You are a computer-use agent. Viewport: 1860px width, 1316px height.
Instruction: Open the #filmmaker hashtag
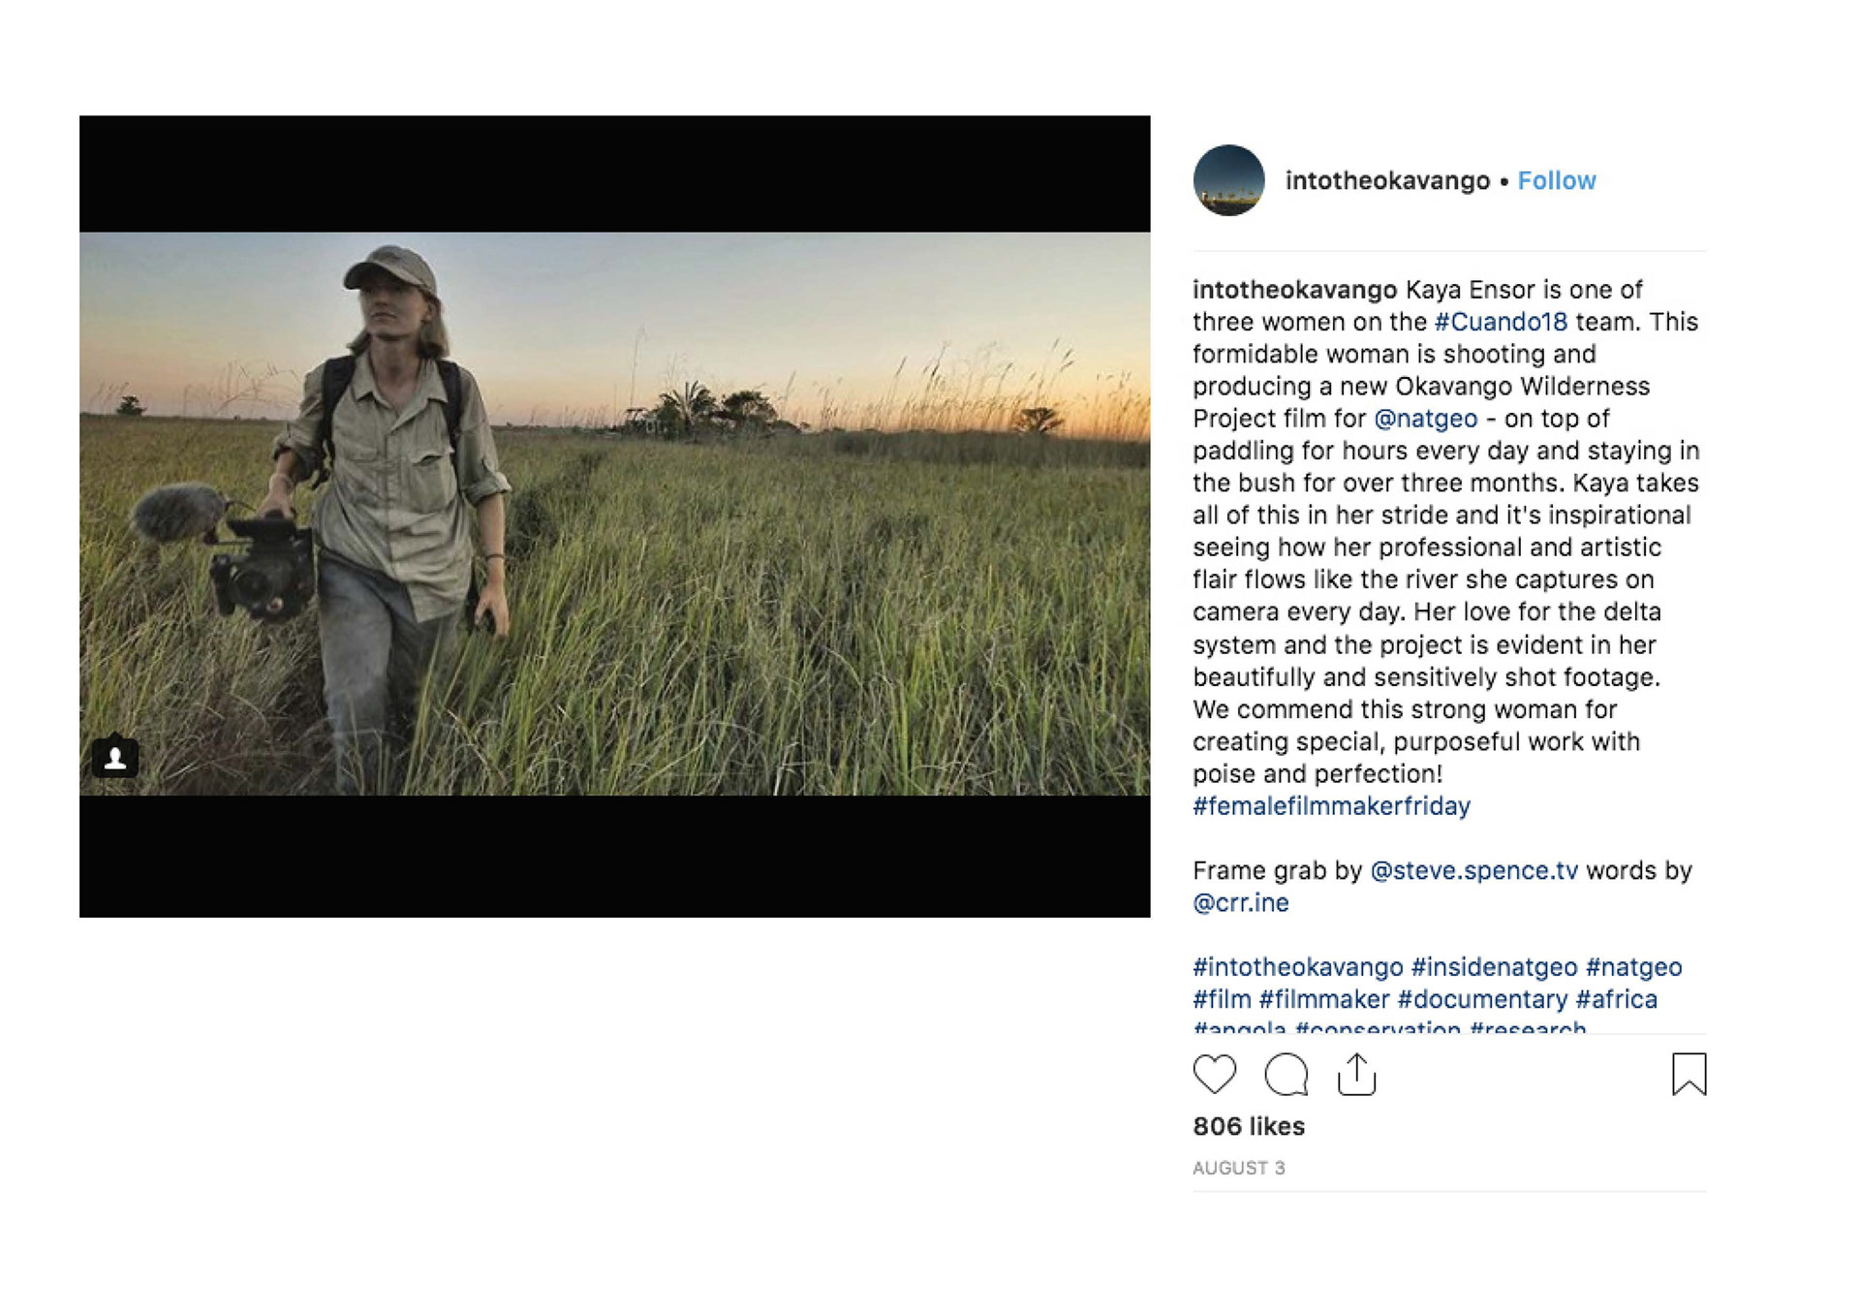[x=1323, y=999]
